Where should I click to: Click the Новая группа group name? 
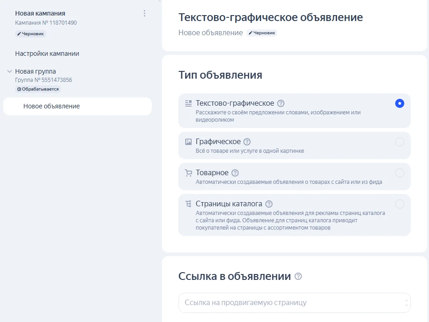36,71
